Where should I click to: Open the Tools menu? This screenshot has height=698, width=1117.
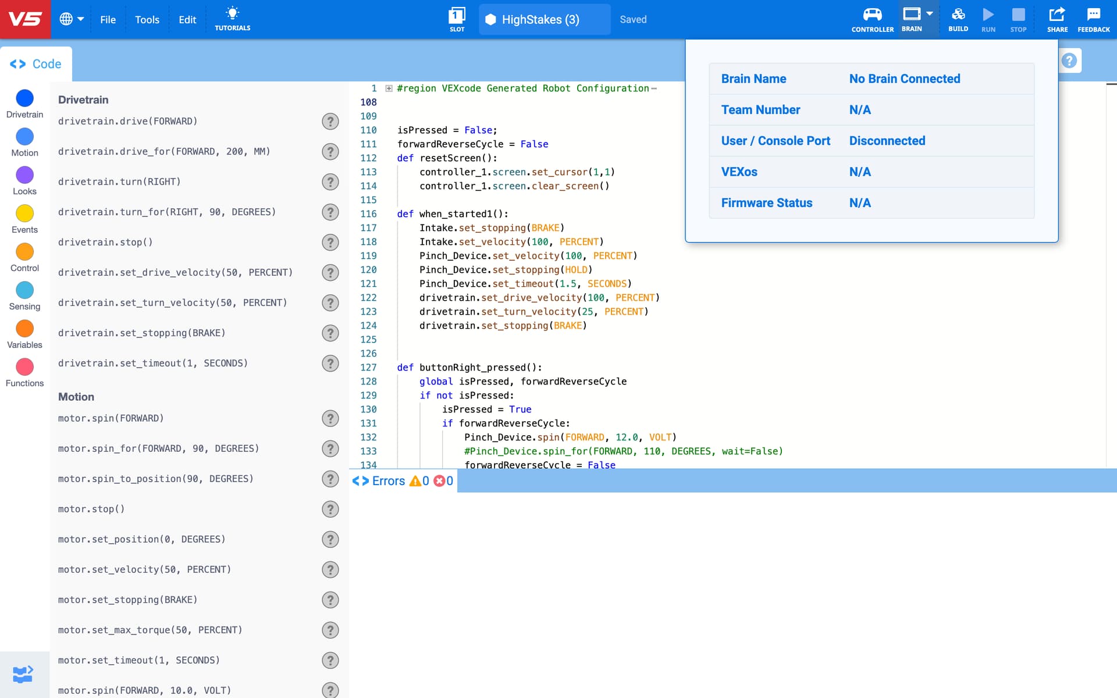[x=147, y=19]
